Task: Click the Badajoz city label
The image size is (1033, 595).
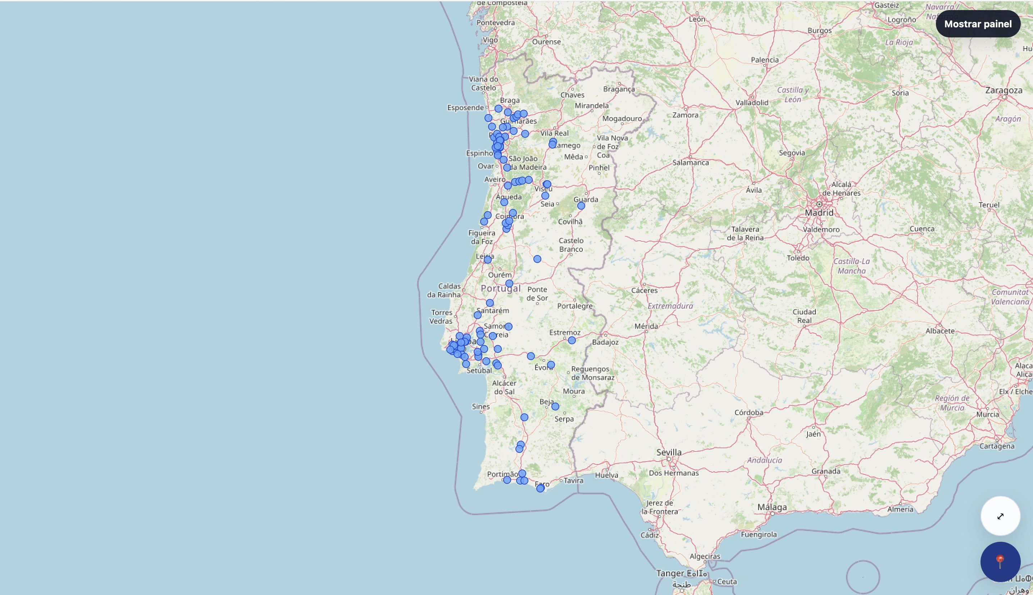Action: click(605, 342)
